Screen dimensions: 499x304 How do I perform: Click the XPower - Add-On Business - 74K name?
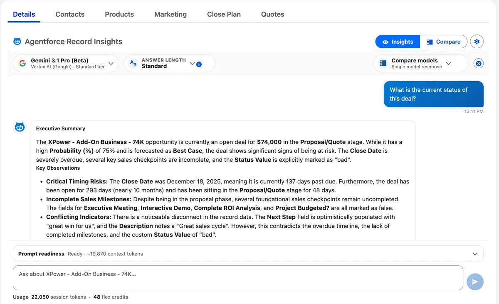[96, 142]
